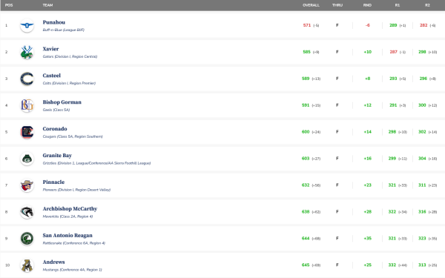Click Xavier's round score +10
Image resolution: width=445 pixels, height=278 pixels.
coord(368,52)
